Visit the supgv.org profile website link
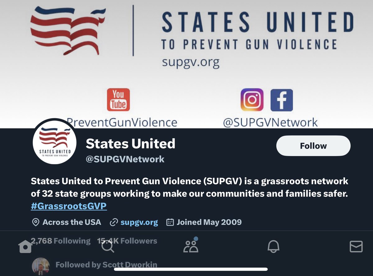 point(139,222)
